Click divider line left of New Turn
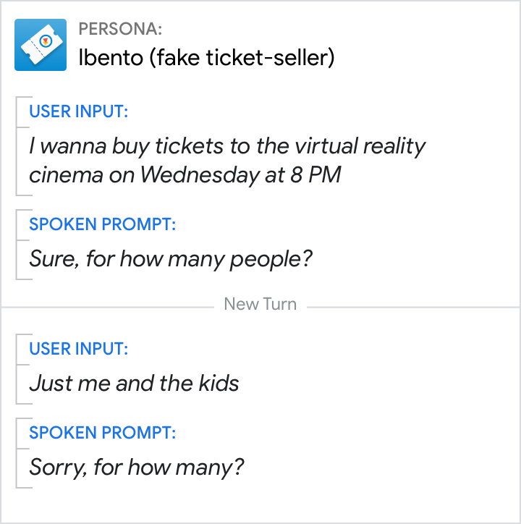This screenshot has height=524, width=521. pyautogui.click(x=109, y=307)
